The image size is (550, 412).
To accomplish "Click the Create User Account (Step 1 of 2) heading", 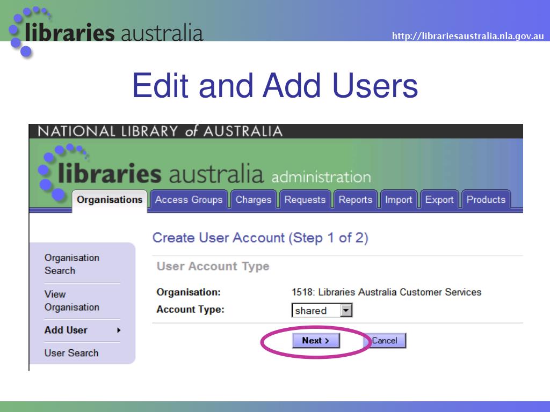I will pyautogui.click(x=260, y=238).
